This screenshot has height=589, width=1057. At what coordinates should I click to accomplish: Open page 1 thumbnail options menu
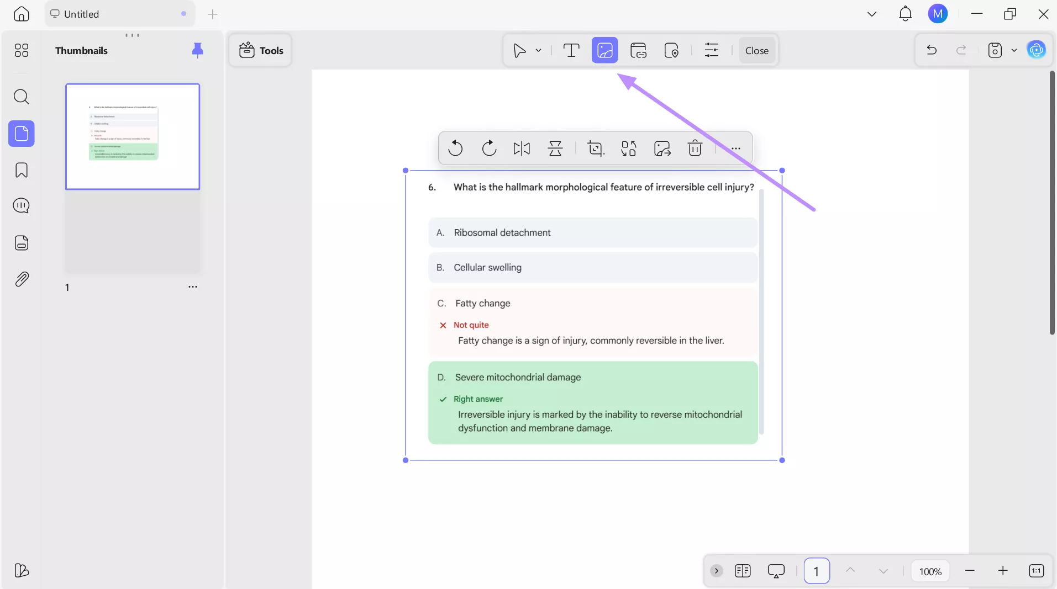point(192,287)
